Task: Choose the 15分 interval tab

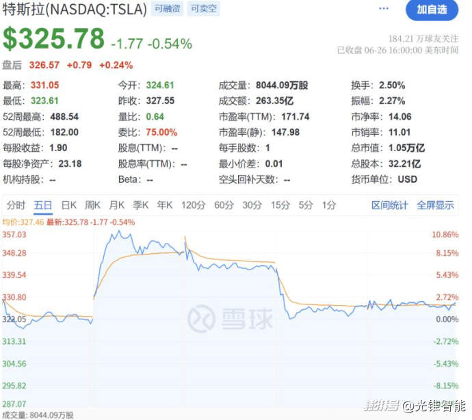Action: 280,205
